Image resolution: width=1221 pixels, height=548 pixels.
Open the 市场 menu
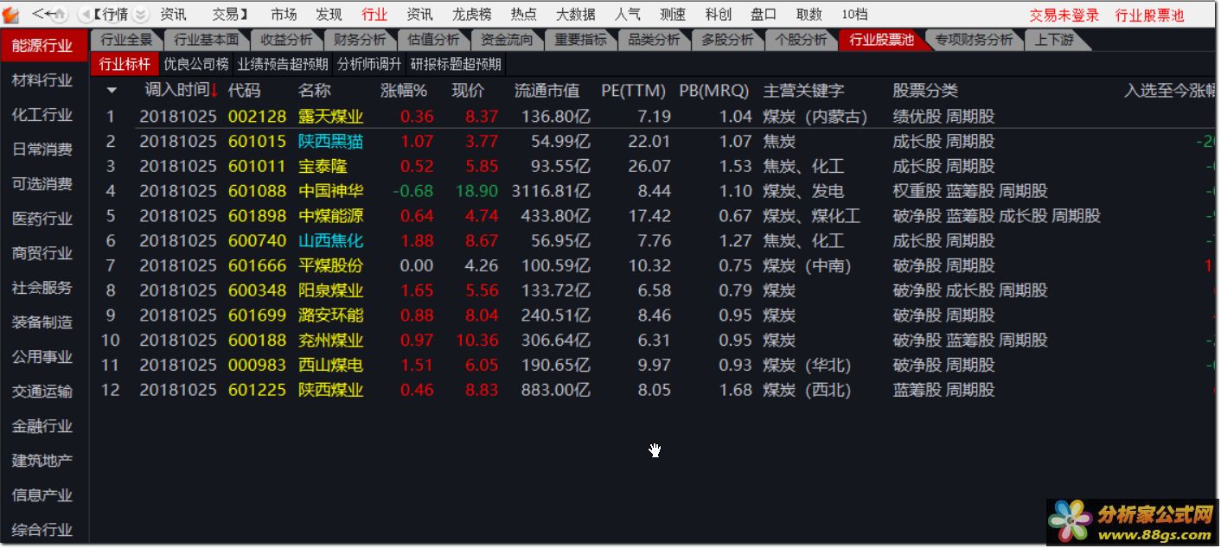click(x=283, y=15)
